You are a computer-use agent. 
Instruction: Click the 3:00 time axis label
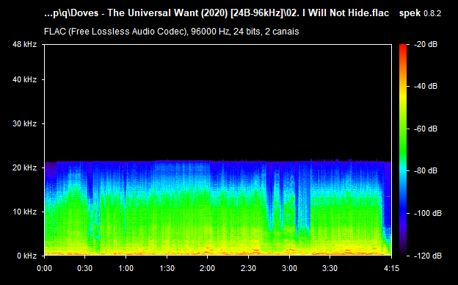(289, 268)
